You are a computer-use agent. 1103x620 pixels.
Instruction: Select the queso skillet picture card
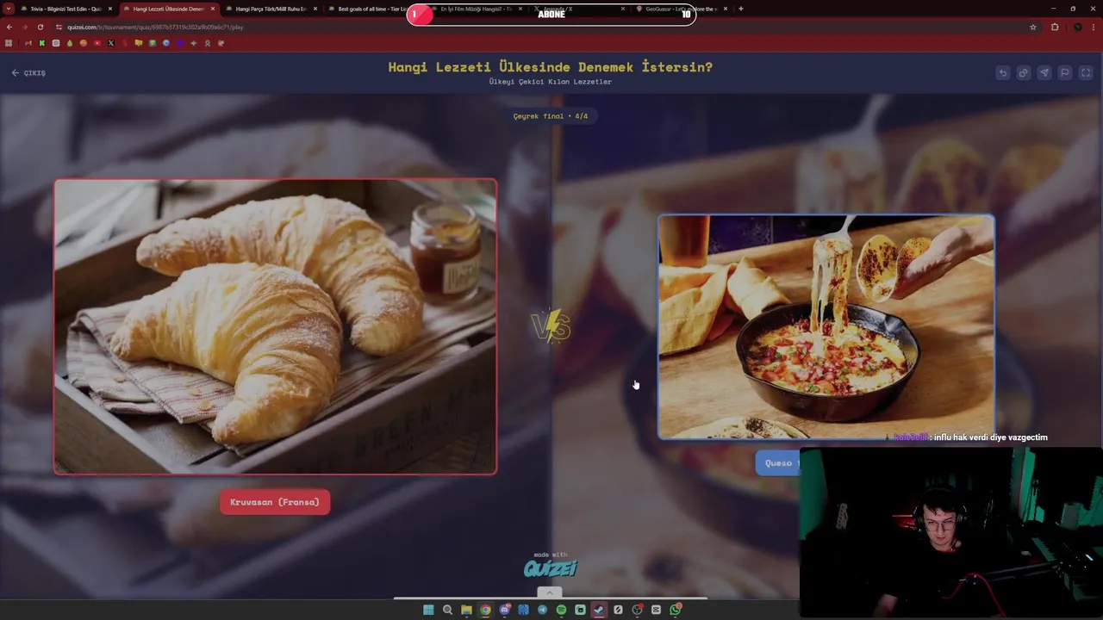pyautogui.click(x=826, y=327)
